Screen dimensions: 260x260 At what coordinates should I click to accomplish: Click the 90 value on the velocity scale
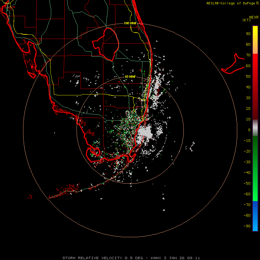click(x=248, y=34)
